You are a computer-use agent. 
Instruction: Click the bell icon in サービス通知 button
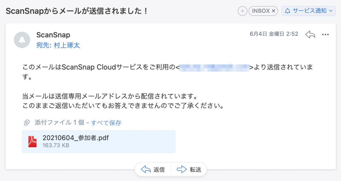pyautogui.click(x=288, y=11)
